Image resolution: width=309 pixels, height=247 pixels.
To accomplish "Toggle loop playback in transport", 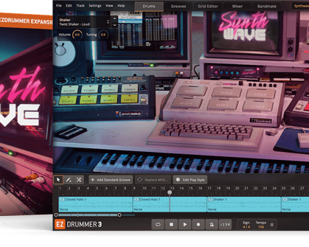I will click(158, 224).
